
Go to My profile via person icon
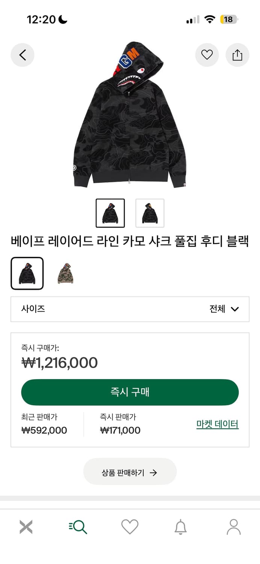234,526
